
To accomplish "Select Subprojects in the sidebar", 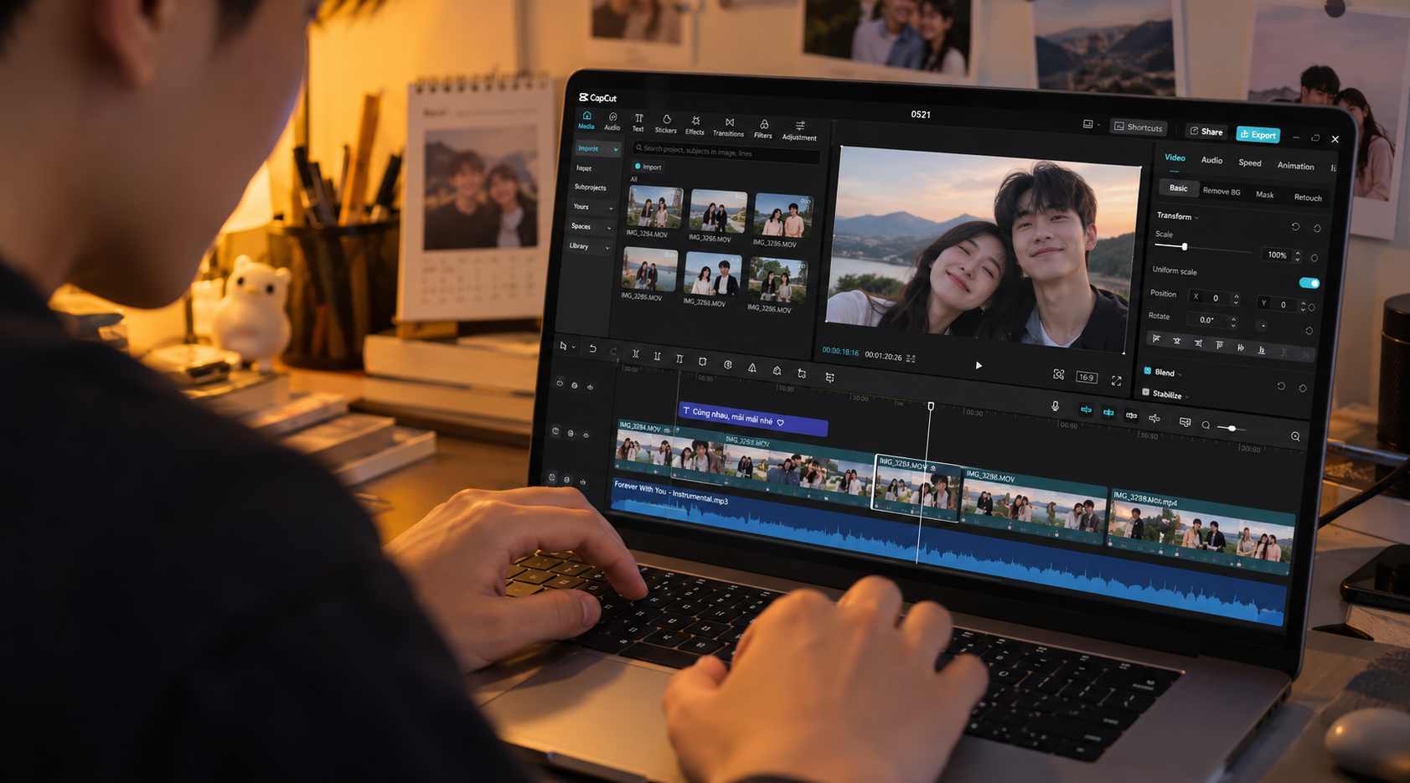I will [591, 188].
